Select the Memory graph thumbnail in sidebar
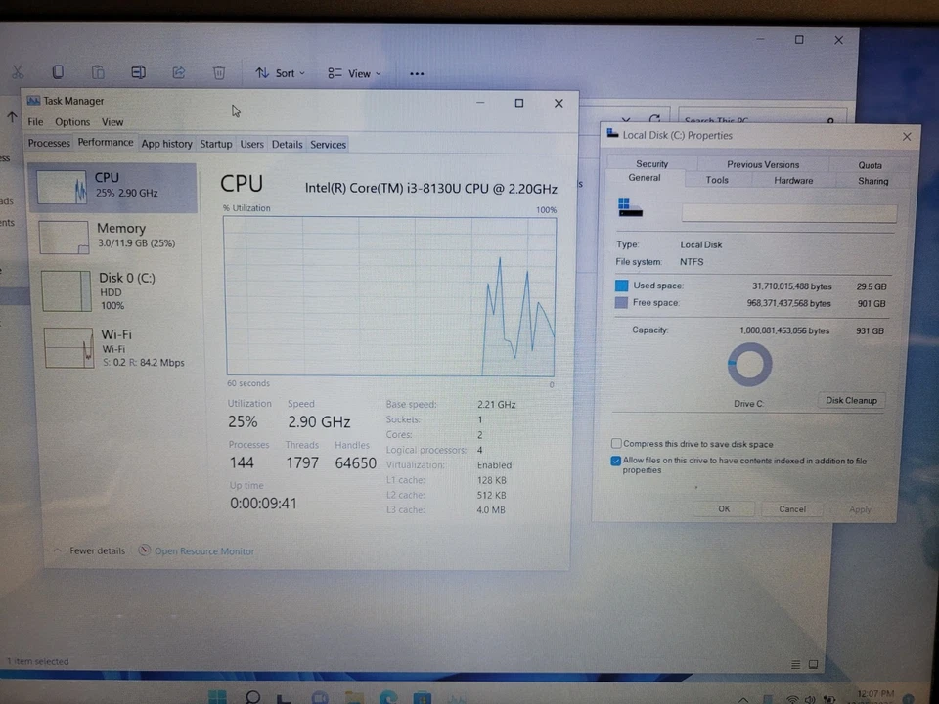The height and width of the screenshot is (704, 939). [x=64, y=238]
